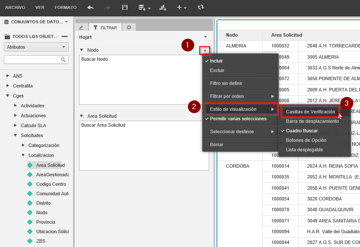
Task: Open the gear properties tab icon
Action: click(129, 28)
